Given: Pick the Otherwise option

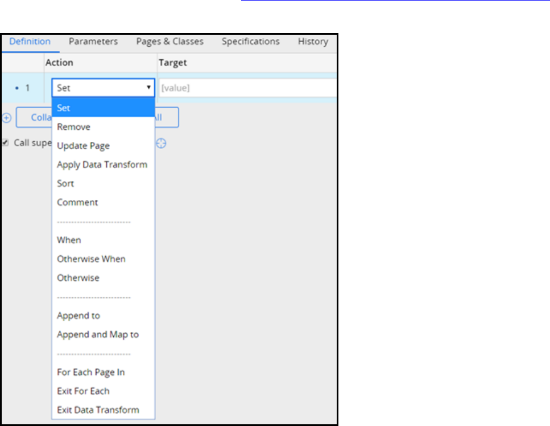Looking at the screenshot, I should (103, 278).
